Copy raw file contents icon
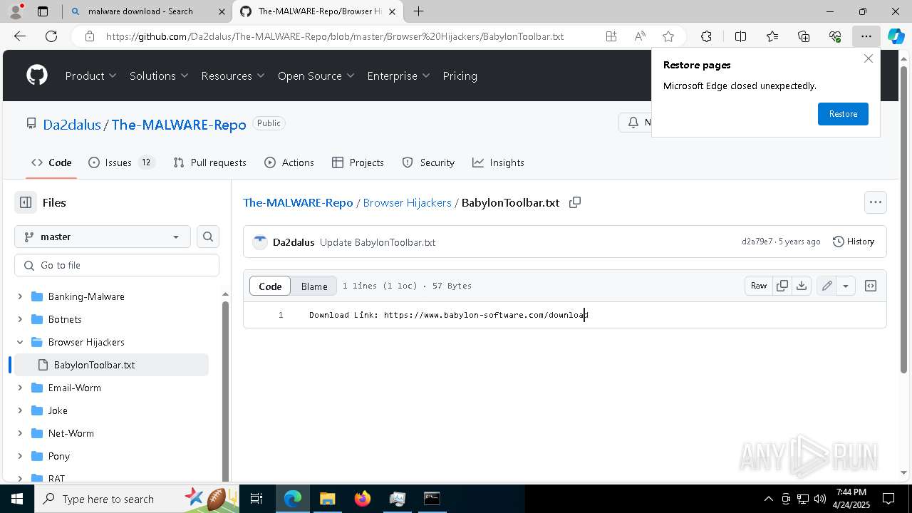 pyautogui.click(x=782, y=286)
